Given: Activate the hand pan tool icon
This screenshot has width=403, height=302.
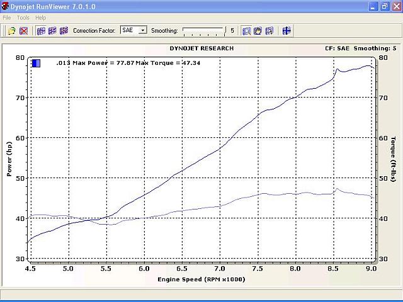Looking at the screenshot, I should [x=258, y=31].
